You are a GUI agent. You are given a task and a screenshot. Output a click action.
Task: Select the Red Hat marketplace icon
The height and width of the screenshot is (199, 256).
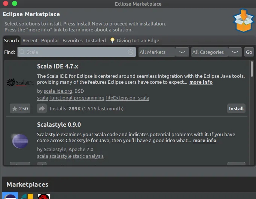[x=43, y=196]
